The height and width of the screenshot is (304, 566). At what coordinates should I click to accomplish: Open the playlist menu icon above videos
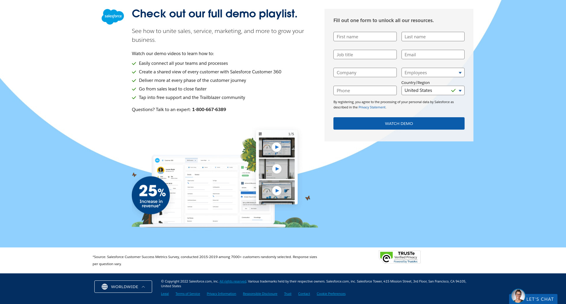[260, 134]
